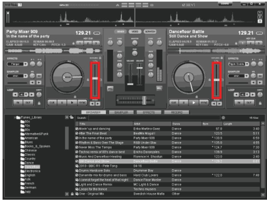Trigger hot cue 2 on right deck
The image size is (267, 201).
click(x=251, y=43)
